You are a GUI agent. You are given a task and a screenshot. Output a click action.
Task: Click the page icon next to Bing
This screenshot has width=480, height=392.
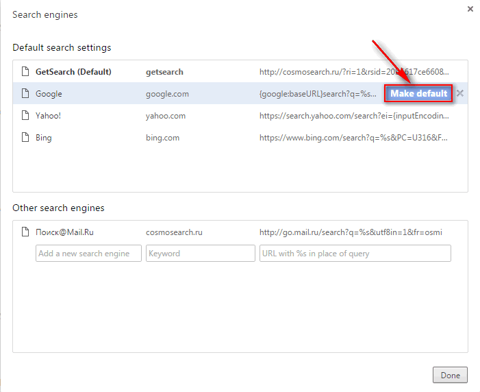pos(25,137)
